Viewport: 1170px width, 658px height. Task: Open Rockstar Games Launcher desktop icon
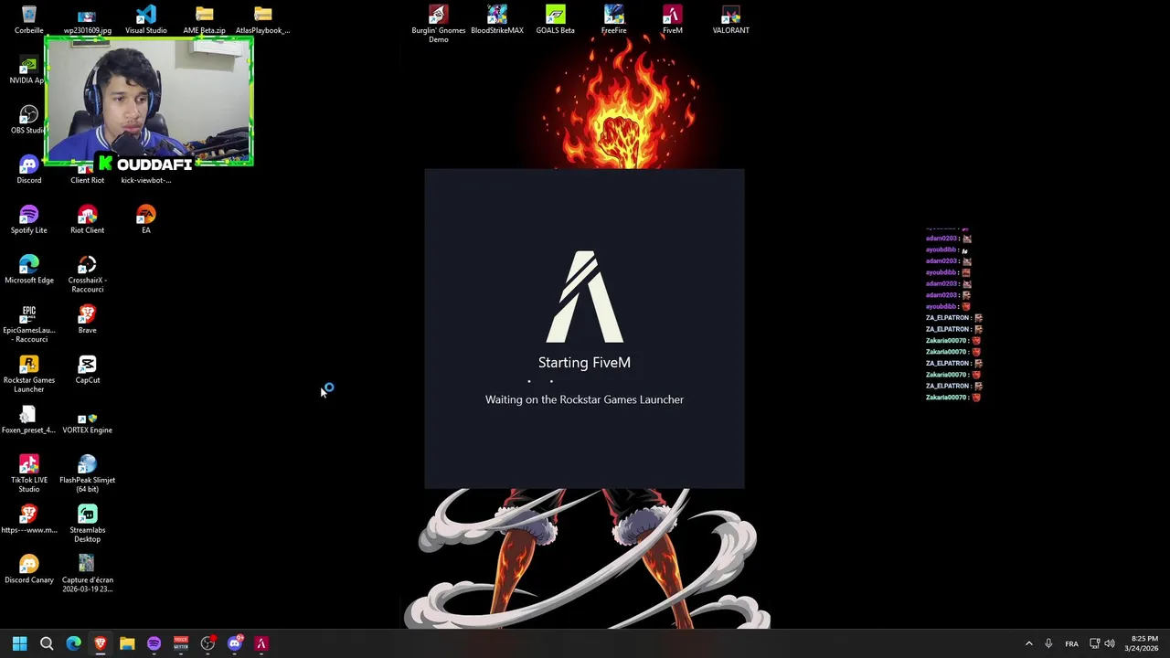tap(28, 375)
